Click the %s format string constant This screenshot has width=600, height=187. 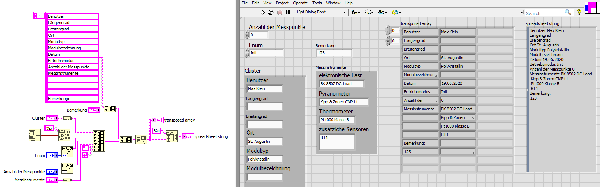click(x=157, y=131)
